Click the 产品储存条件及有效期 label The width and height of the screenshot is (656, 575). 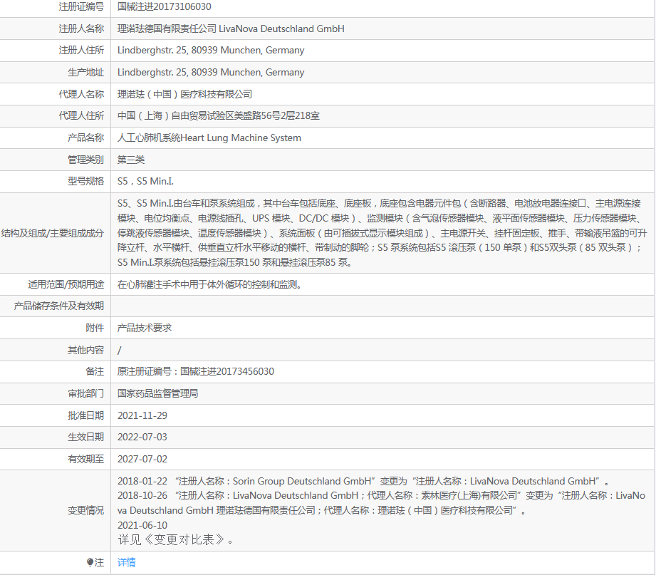pyautogui.click(x=58, y=306)
